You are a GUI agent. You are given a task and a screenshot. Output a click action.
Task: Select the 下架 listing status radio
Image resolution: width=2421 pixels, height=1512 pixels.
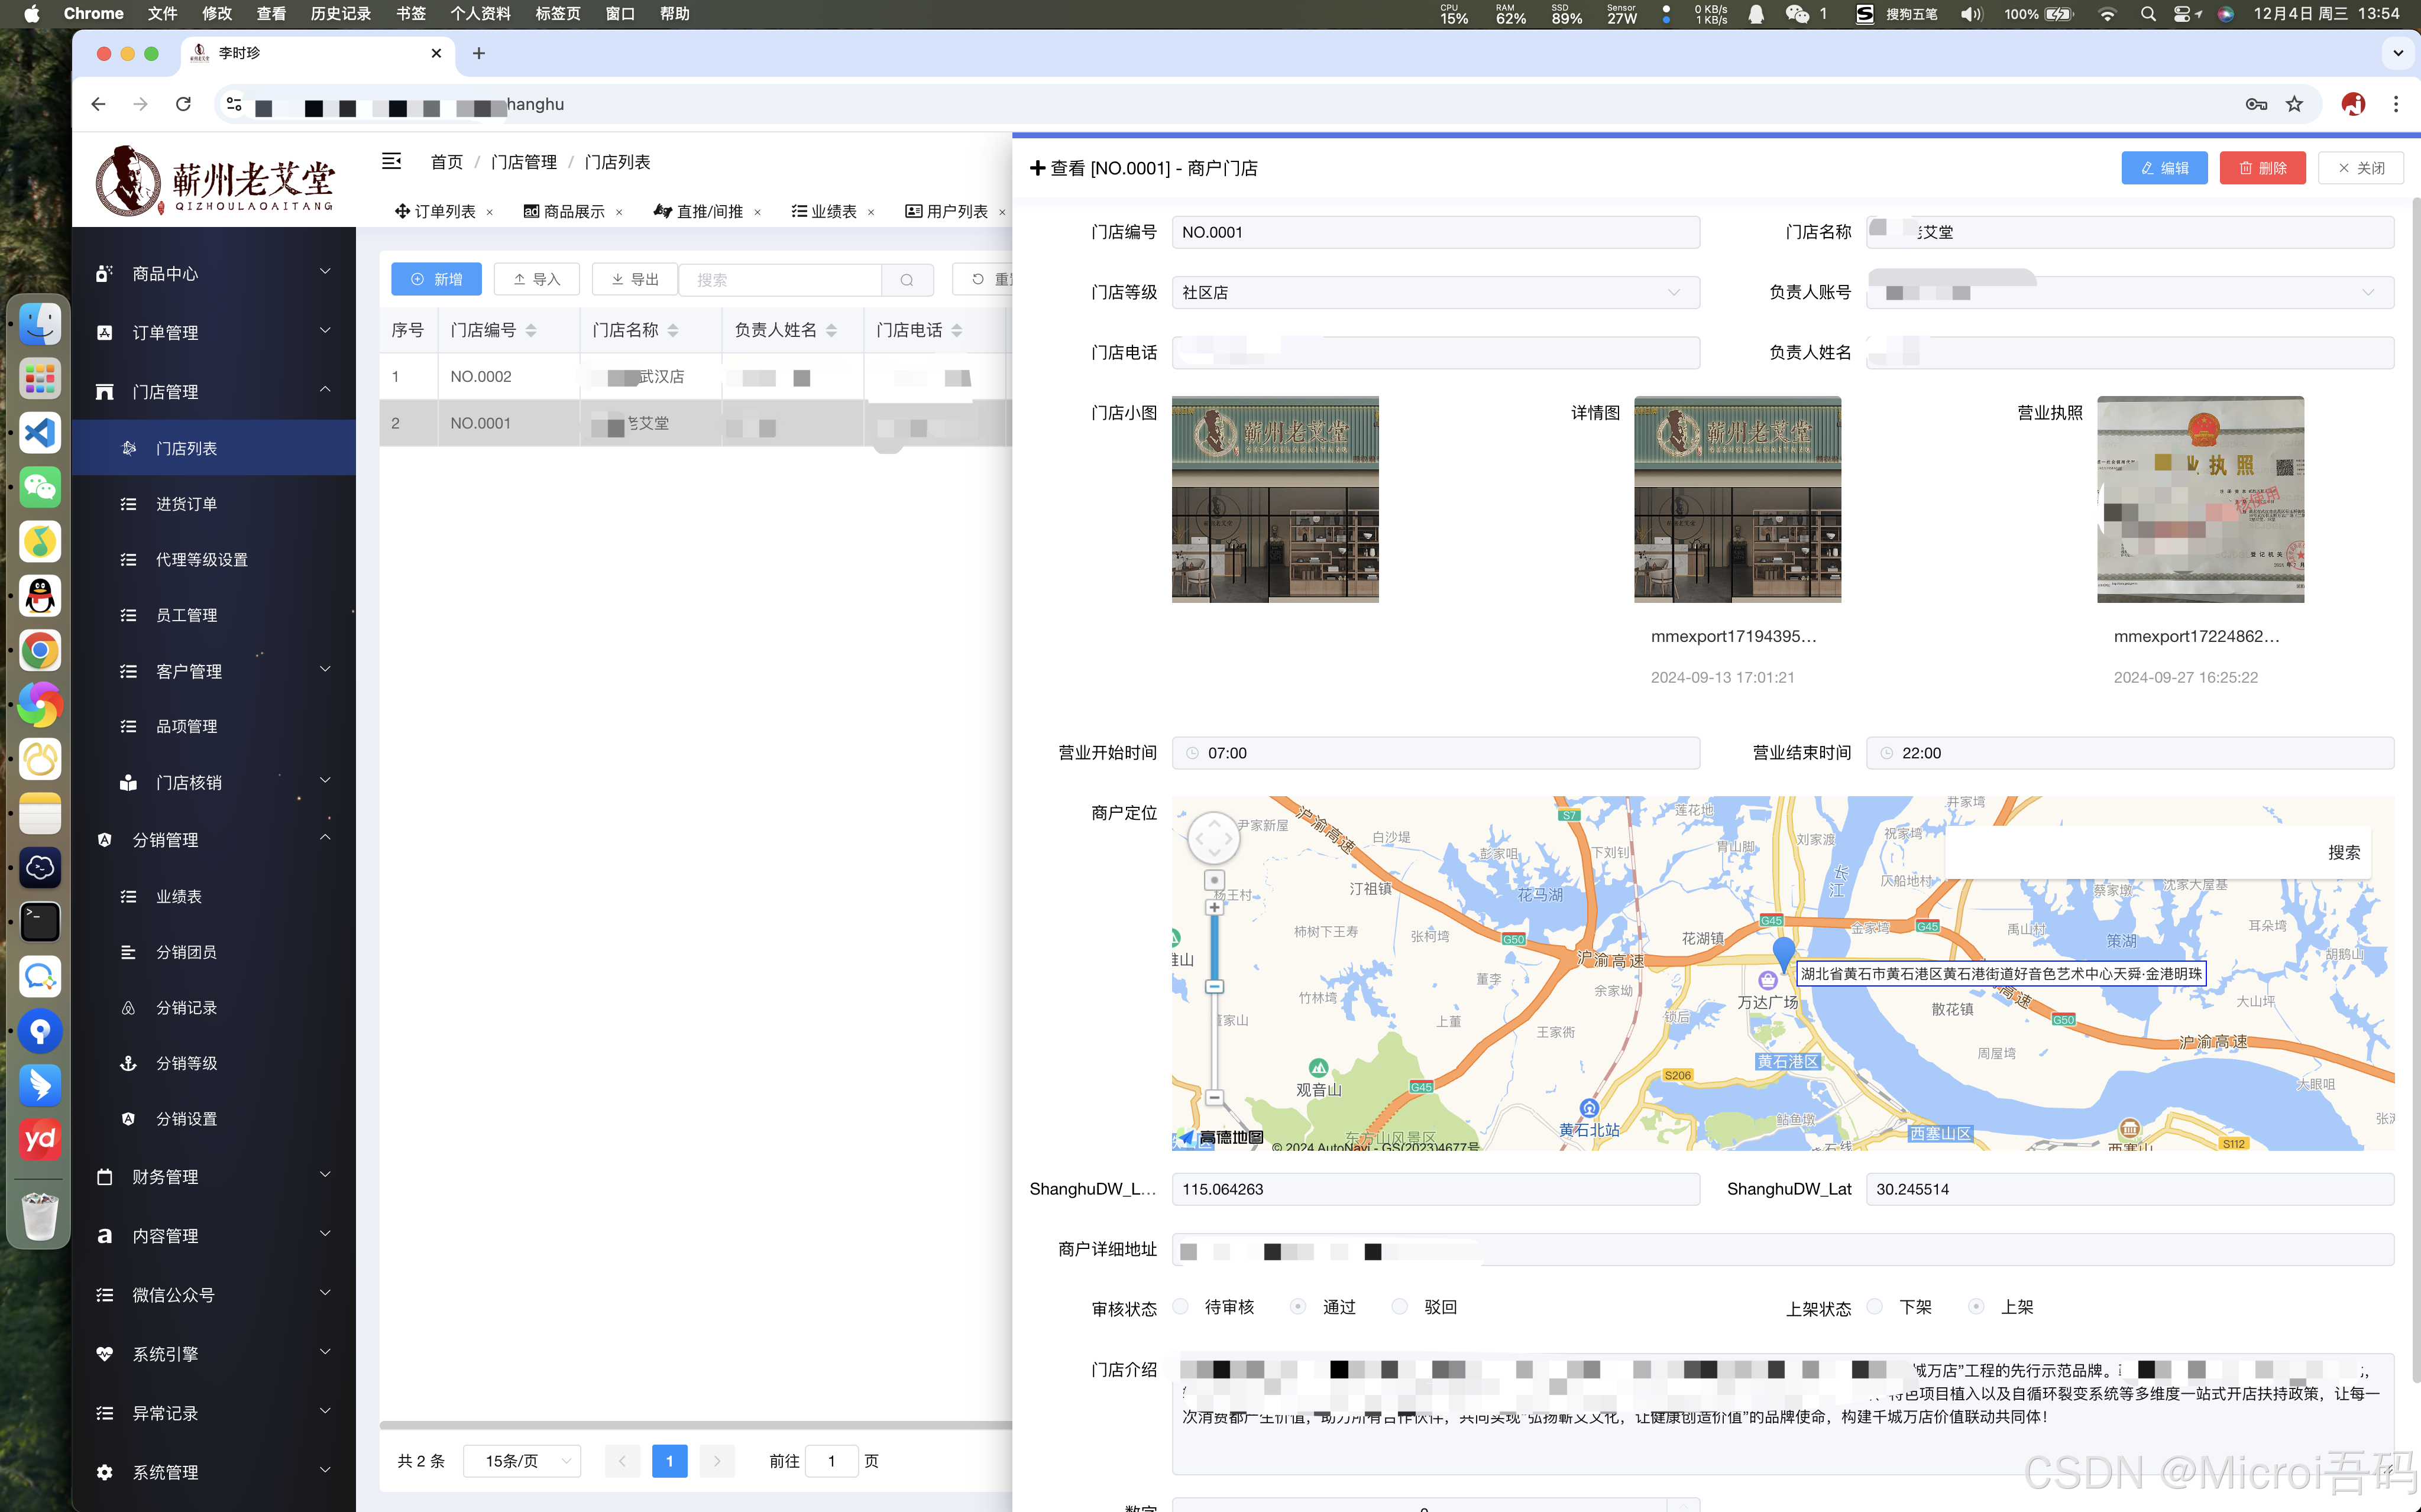[1876, 1307]
